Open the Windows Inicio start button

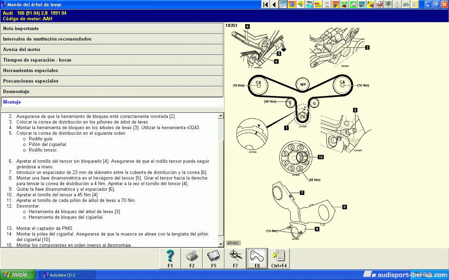click(18, 275)
